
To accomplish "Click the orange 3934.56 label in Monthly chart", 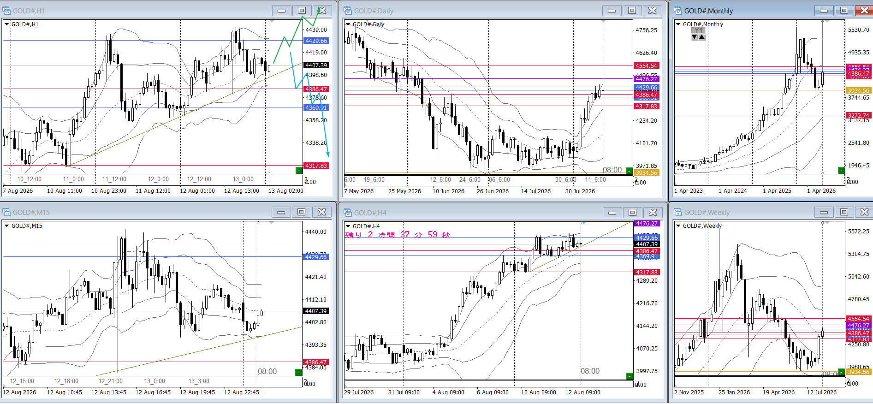I will 859,91.
